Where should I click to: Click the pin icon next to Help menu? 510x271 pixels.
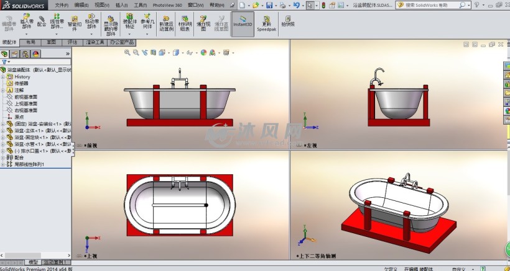coord(232,5)
